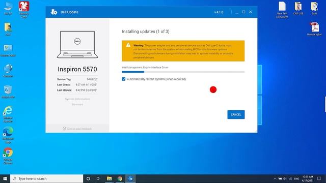Click 'Intel Management Engine Interface Driver' label
This screenshot has width=326, height=183.
tap(145, 68)
